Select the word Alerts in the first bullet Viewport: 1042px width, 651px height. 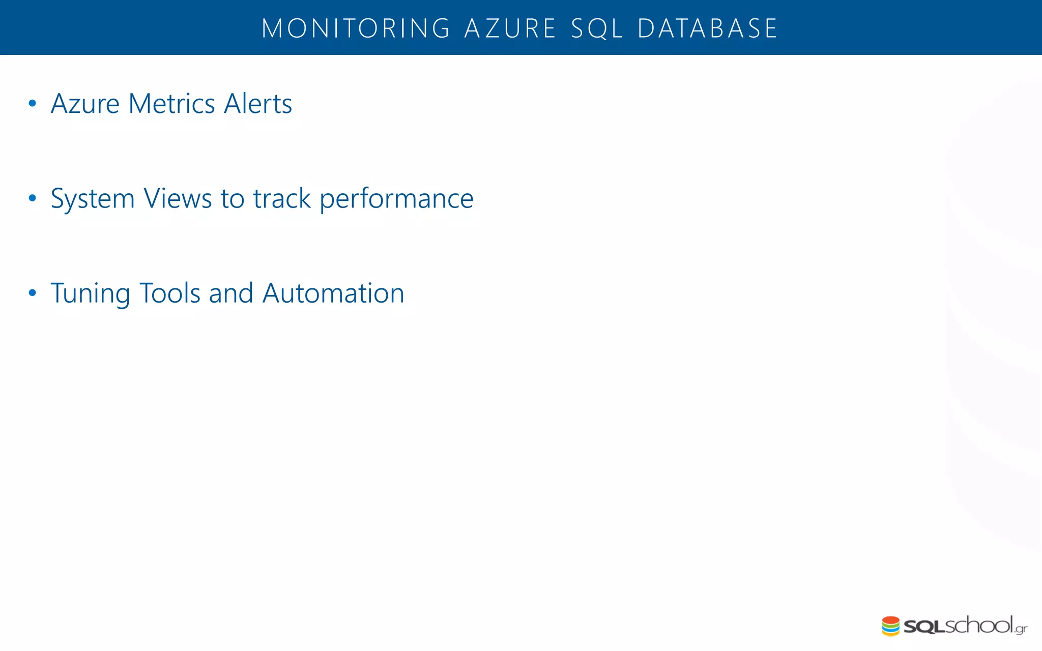coord(258,104)
